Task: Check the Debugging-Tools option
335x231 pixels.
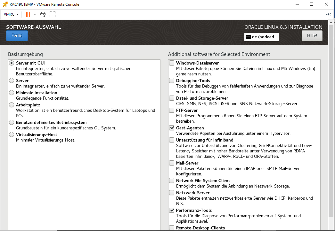Action: [x=172, y=81]
